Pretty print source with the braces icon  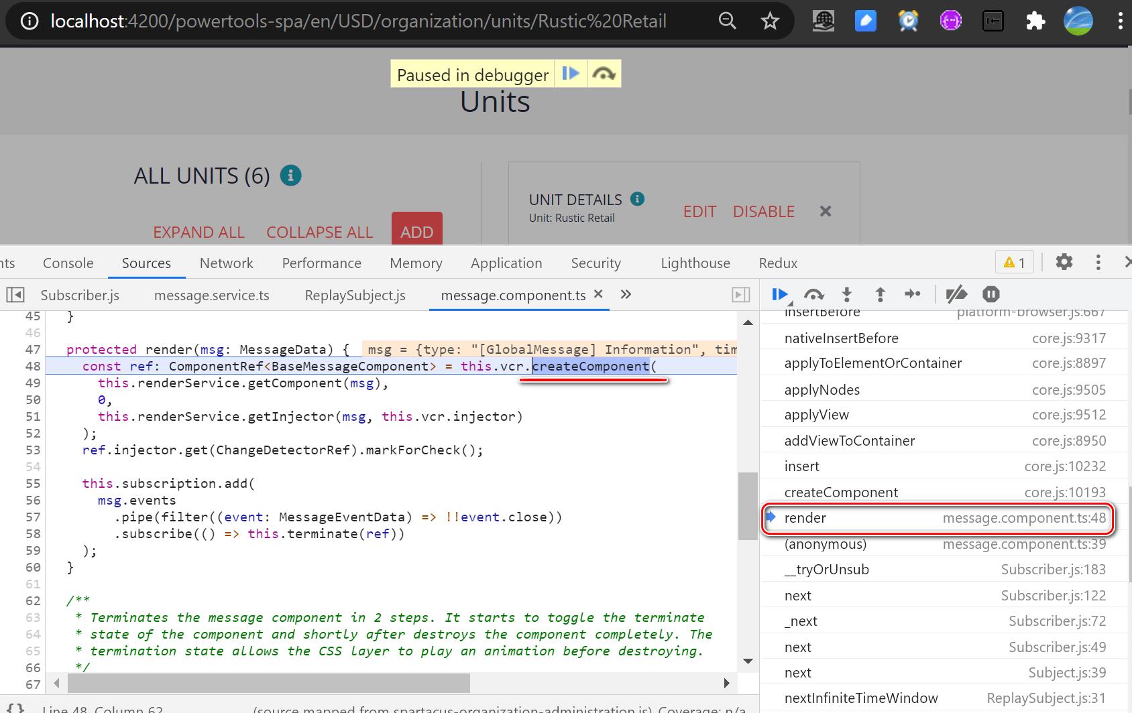coord(15,708)
